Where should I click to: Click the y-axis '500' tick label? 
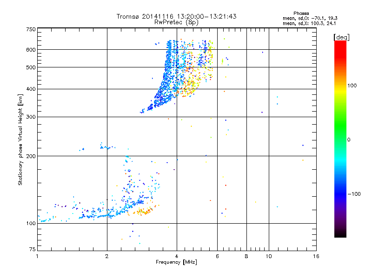pyautogui.click(x=31, y=67)
